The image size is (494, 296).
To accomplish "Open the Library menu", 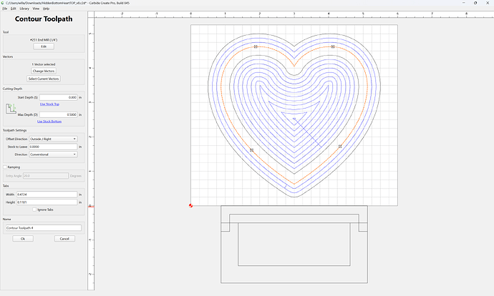I will (x=24, y=9).
